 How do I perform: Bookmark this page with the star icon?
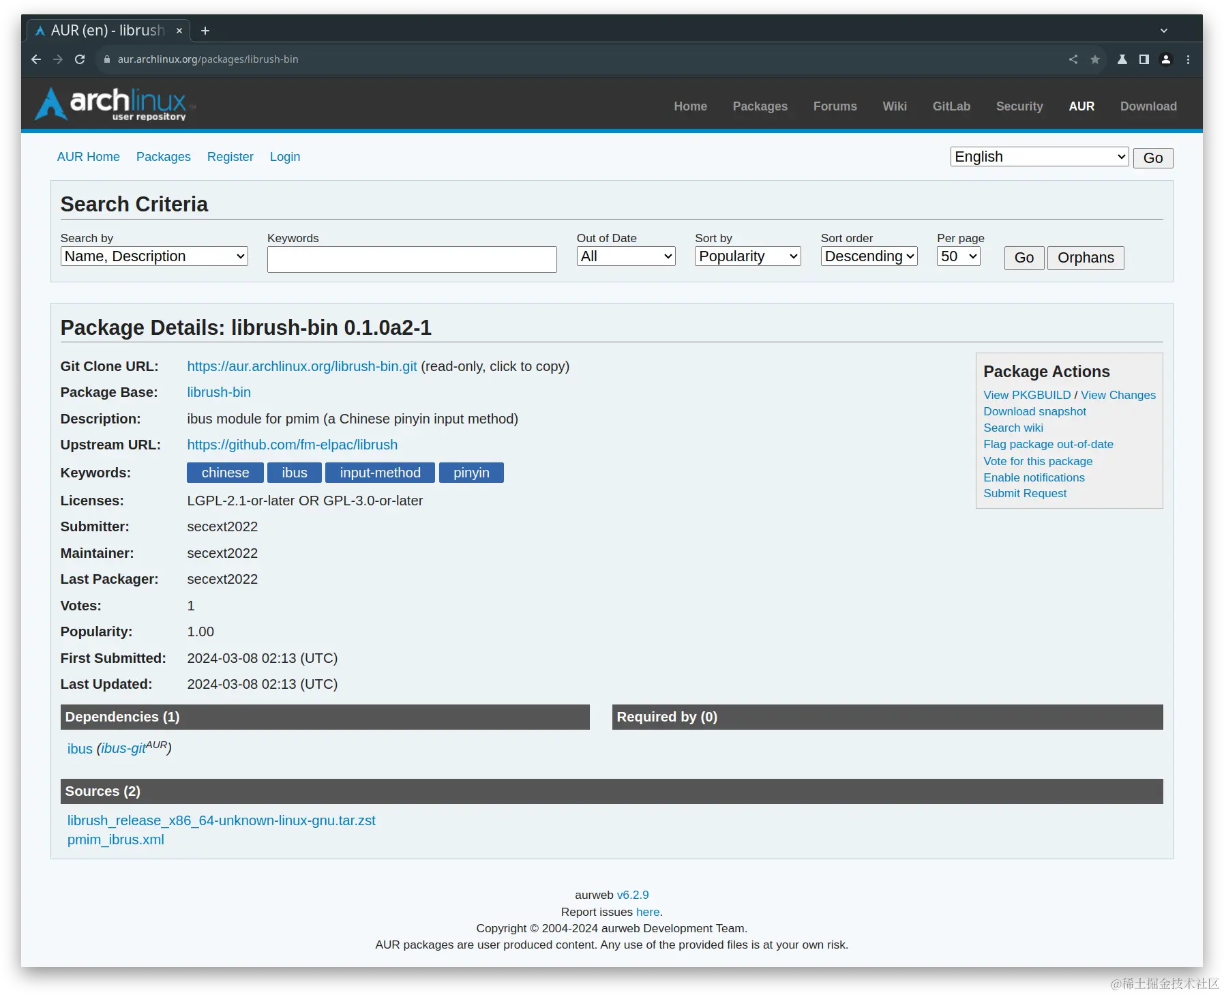(1095, 59)
